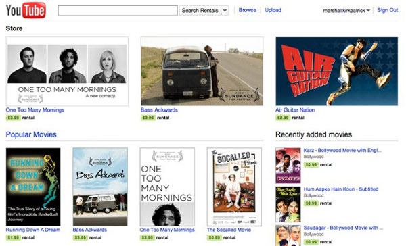This screenshot has height=246, width=406.
Task: Open the Browse menu item
Action: pyautogui.click(x=247, y=10)
